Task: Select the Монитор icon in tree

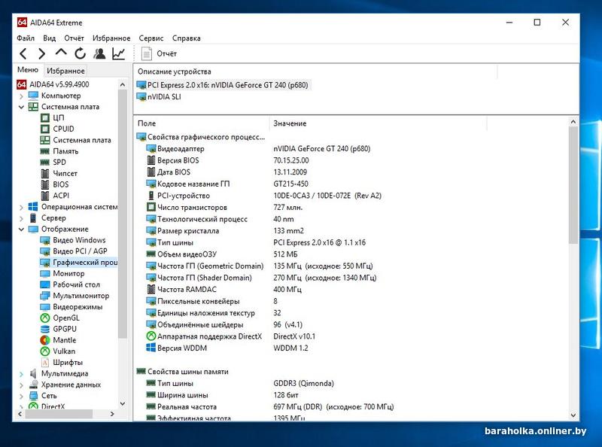Action: (x=45, y=274)
